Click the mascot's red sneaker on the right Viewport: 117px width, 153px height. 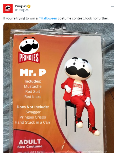pos(94,130)
